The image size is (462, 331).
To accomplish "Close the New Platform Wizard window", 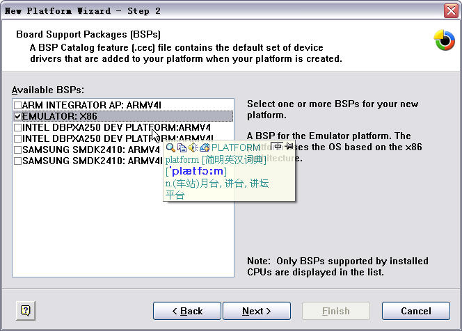I will point(451,11).
